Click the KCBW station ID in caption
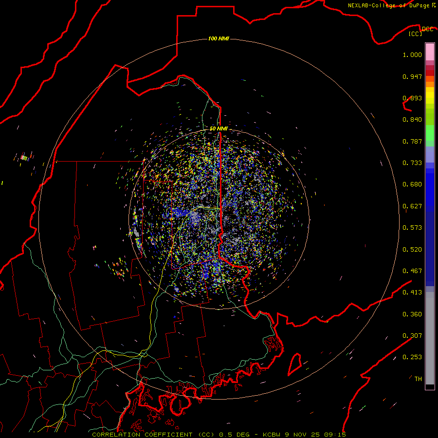This screenshot has width=438, height=438. click(x=273, y=435)
